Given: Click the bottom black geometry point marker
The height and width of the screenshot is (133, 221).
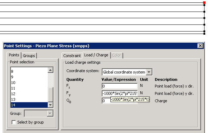Looking at the screenshot, I should (x=205, y=34).
